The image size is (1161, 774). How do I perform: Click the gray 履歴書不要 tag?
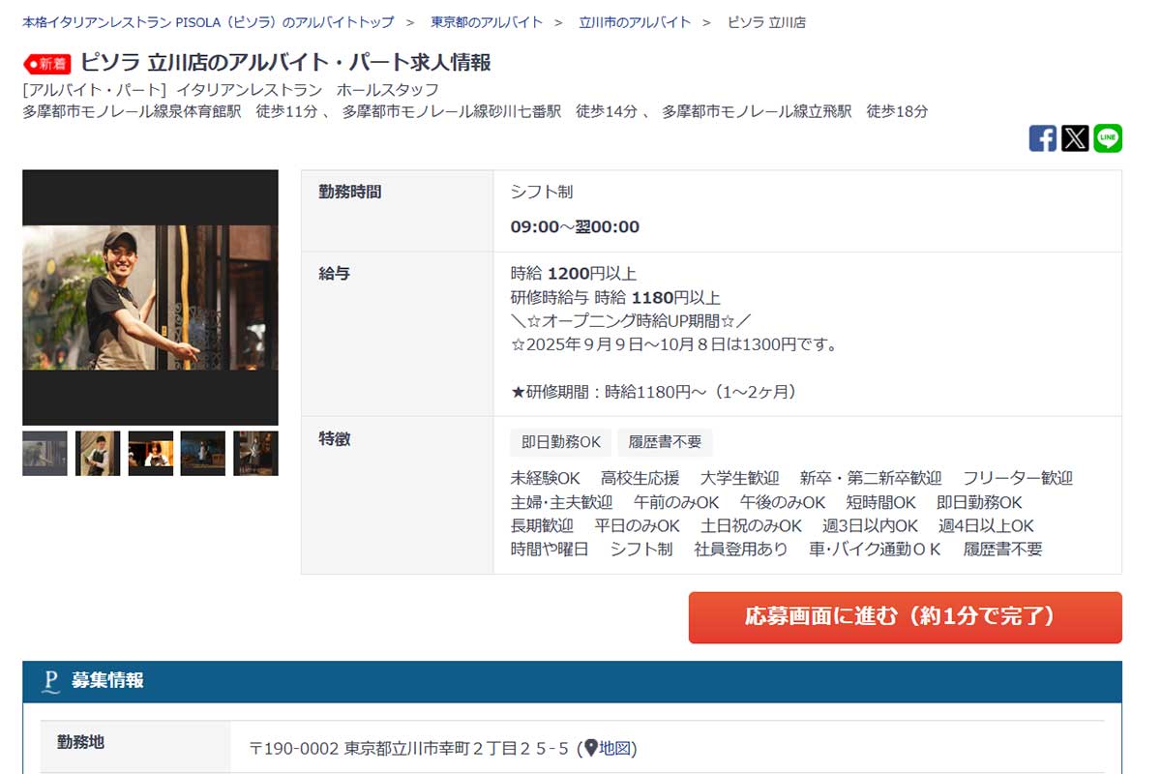coord(665,442)
